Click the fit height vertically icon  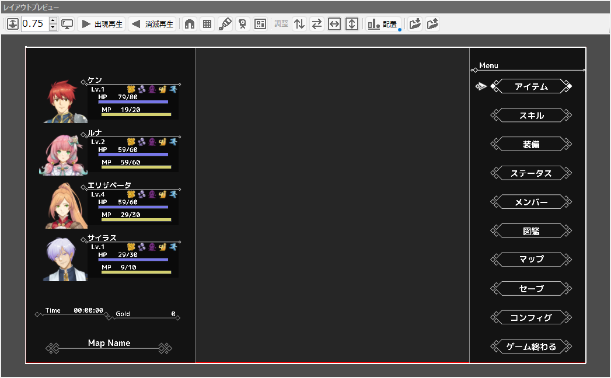[x=352, y=24]
